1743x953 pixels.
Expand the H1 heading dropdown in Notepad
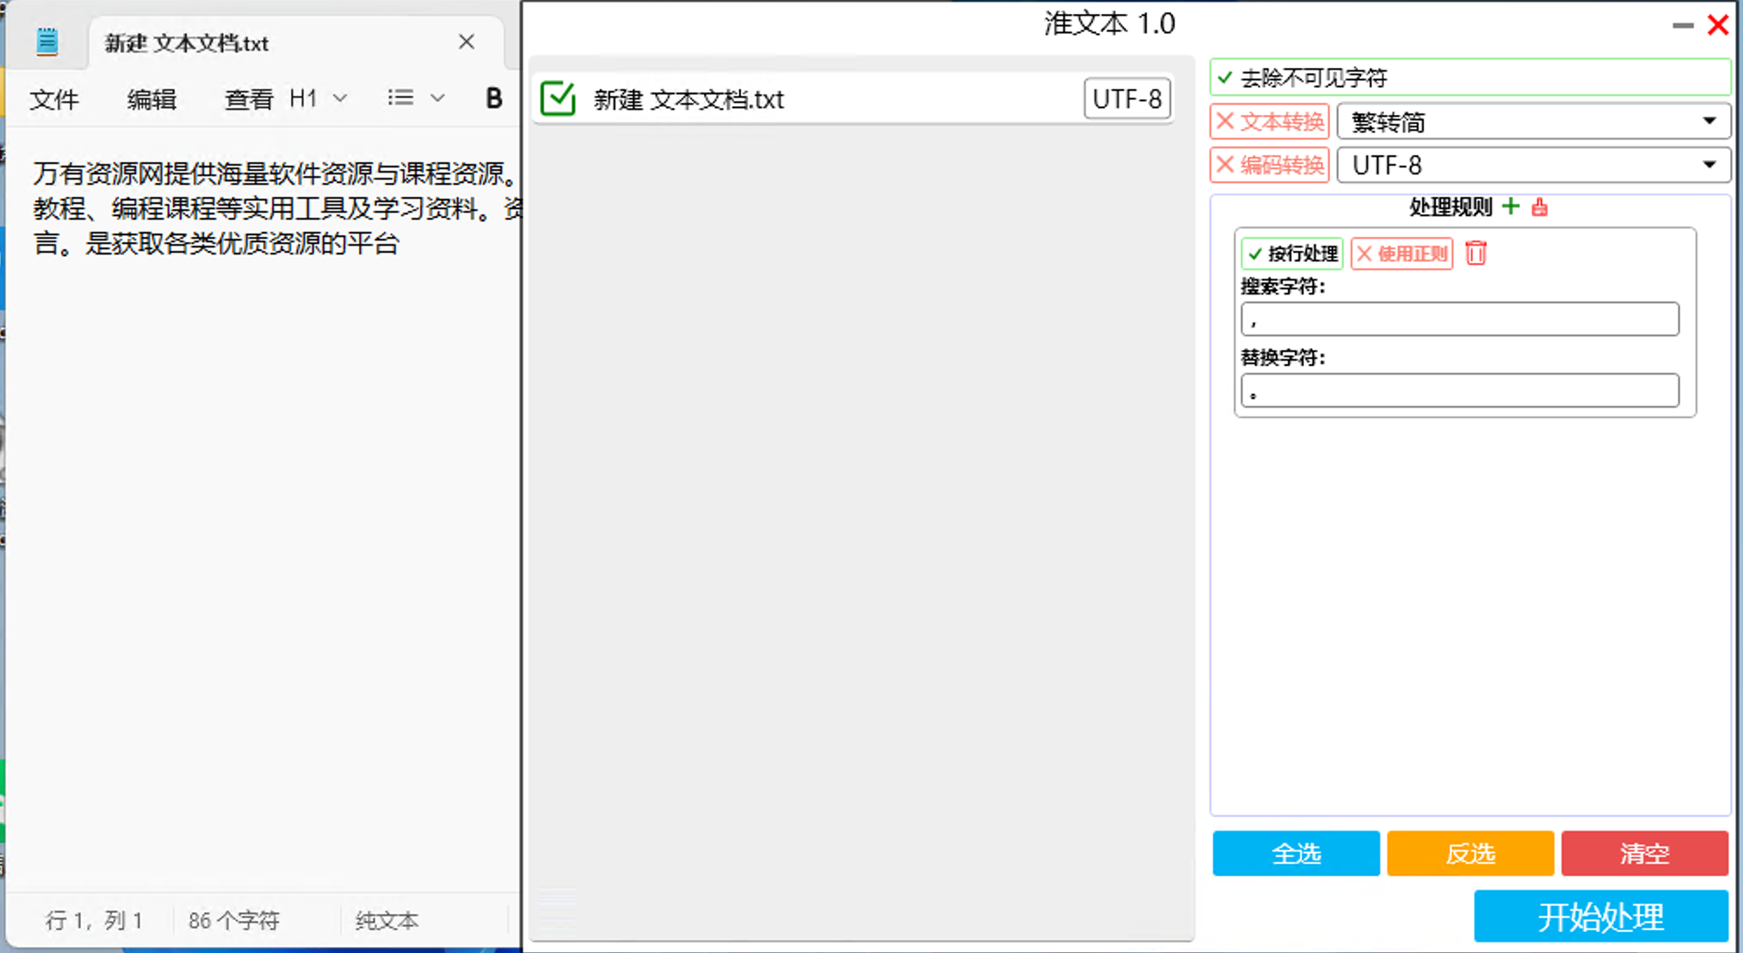340,98
